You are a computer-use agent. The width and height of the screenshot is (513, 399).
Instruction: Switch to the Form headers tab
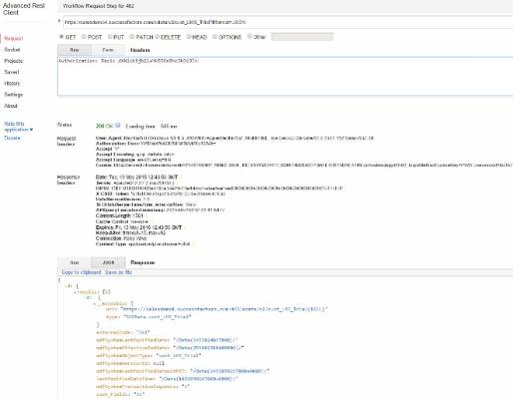pyautogui.click(x=108, y=50)
